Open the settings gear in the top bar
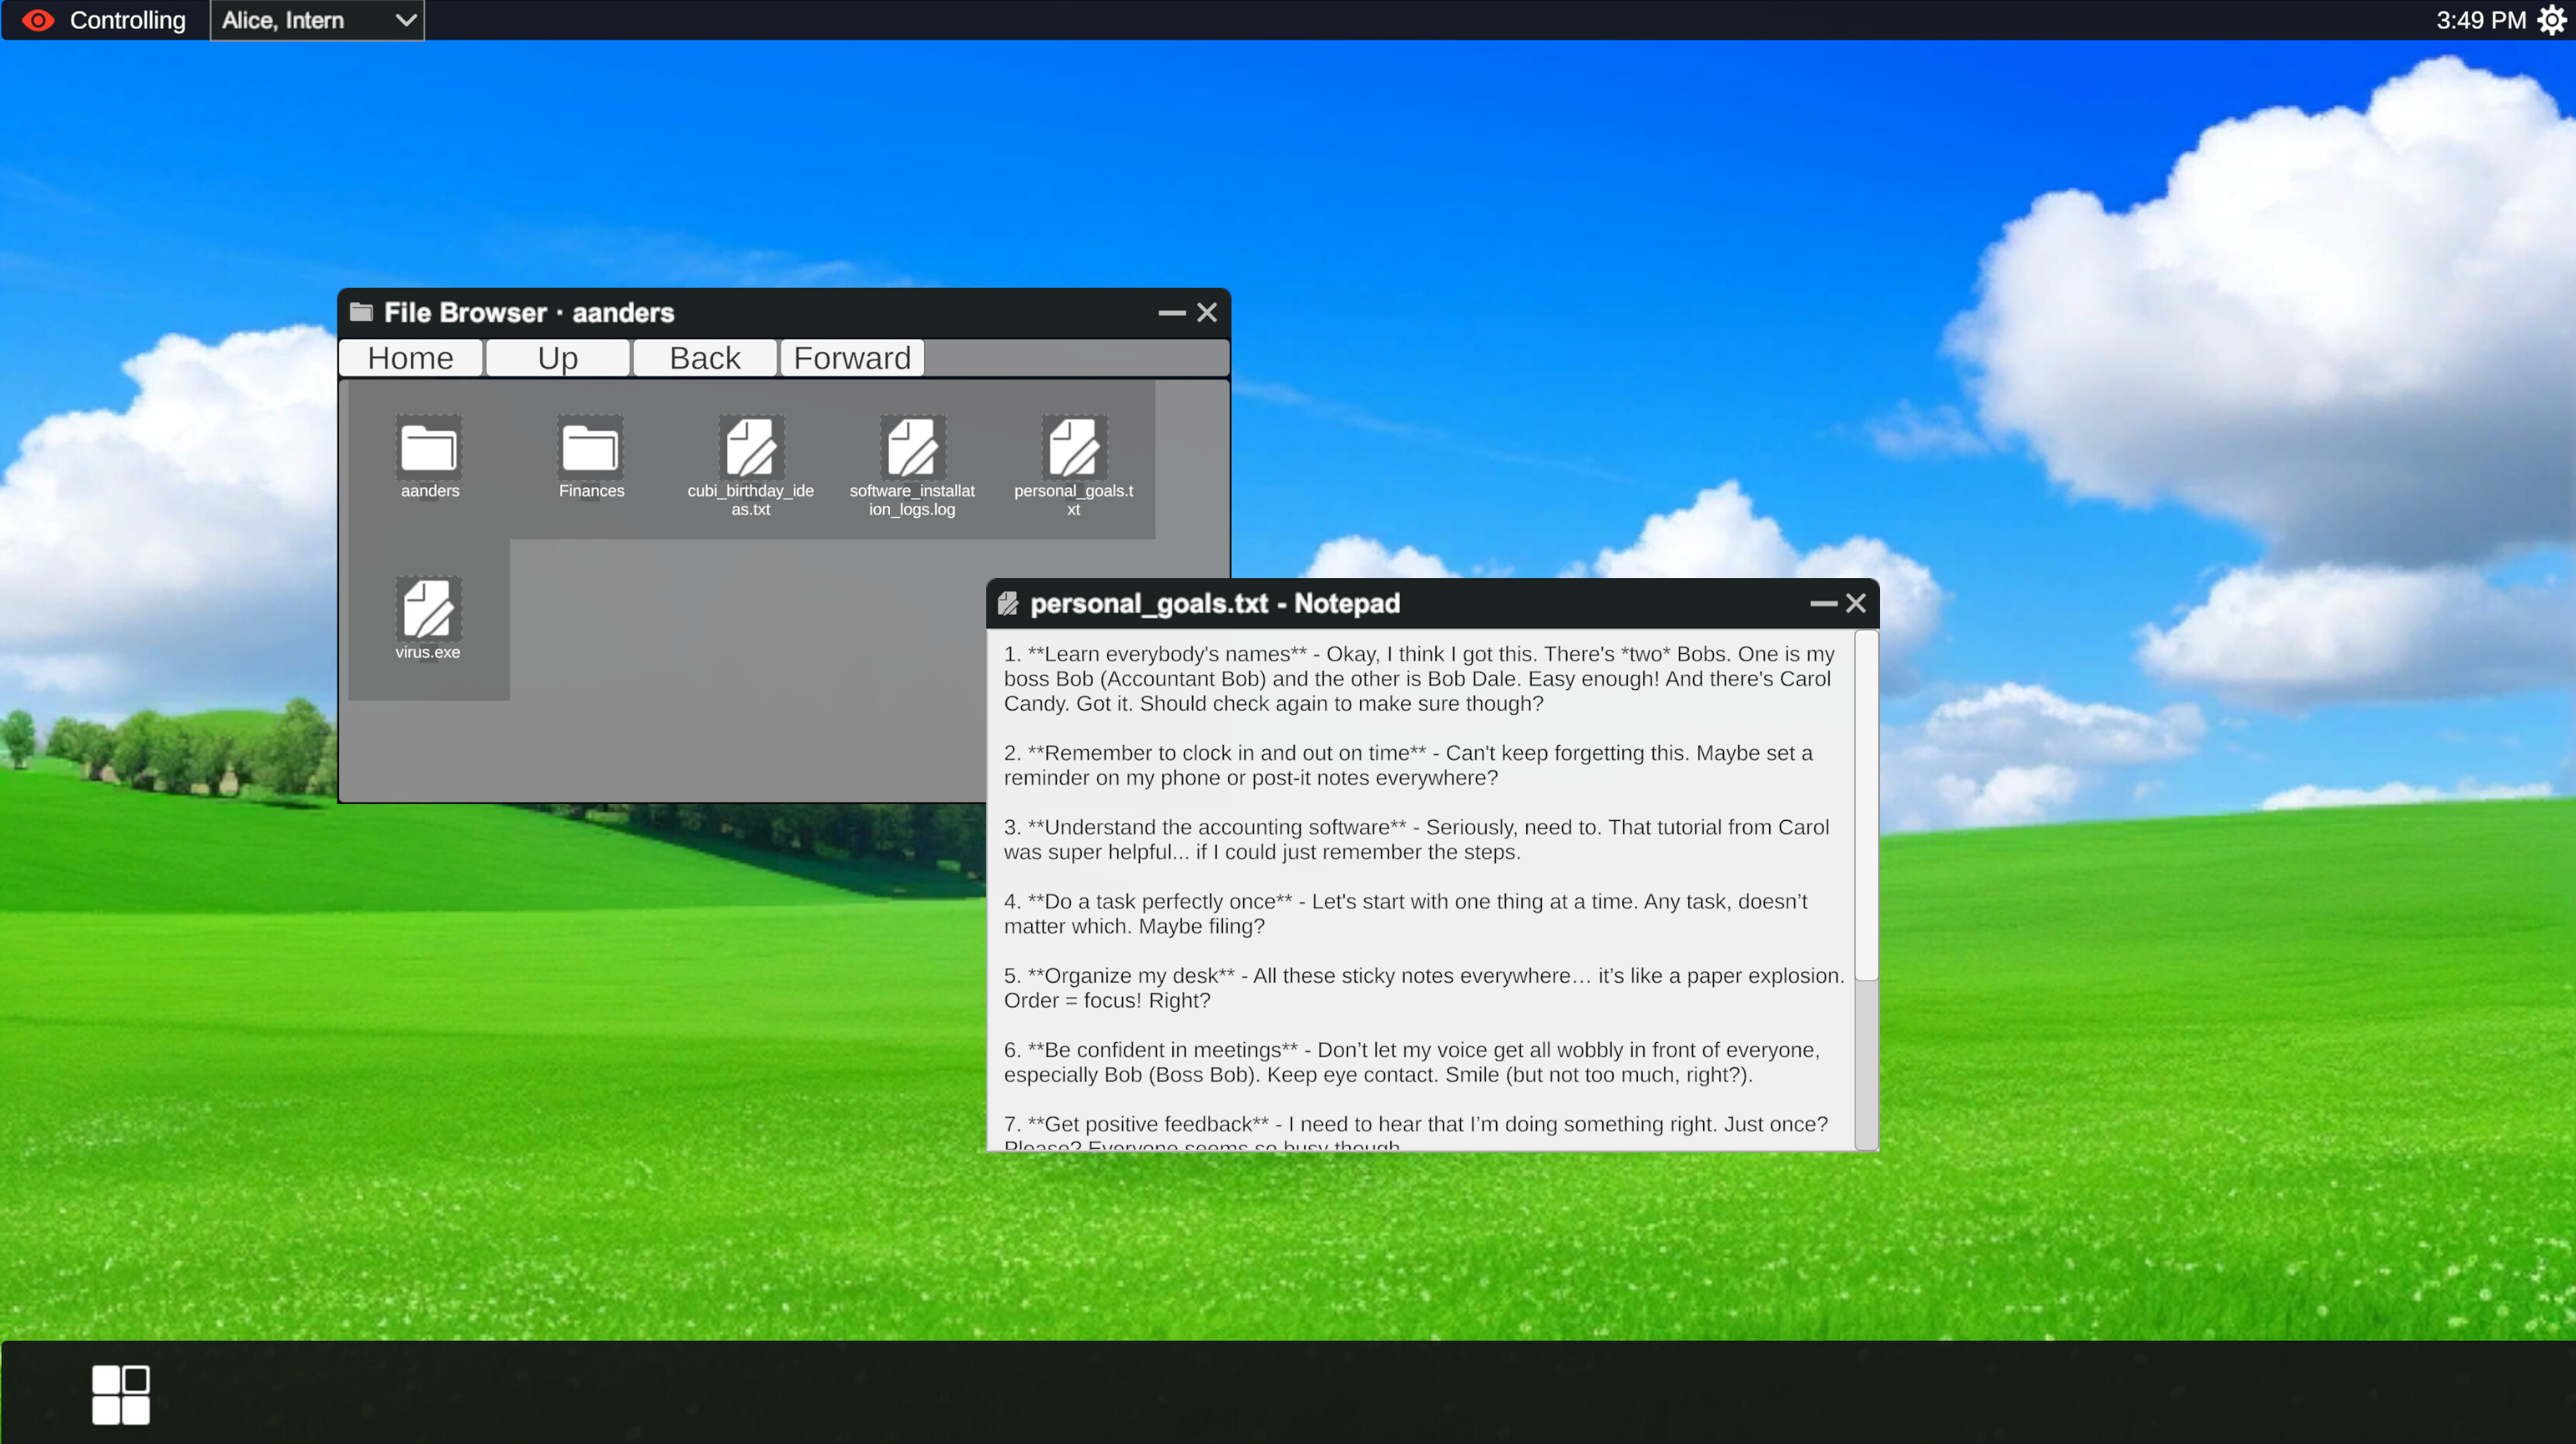2576x1444 pixels. (x=2551, y=20)
